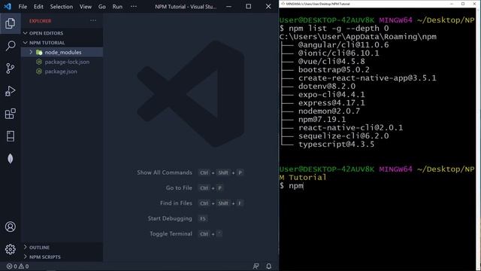Click the node_modules folder icon
This screenshot has width=481, height=271.
39,53
